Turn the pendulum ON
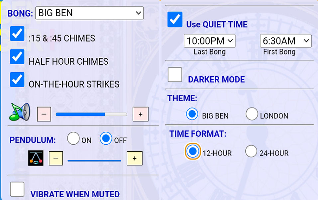This screenshot has height=200, width=318. click(73, 138)
